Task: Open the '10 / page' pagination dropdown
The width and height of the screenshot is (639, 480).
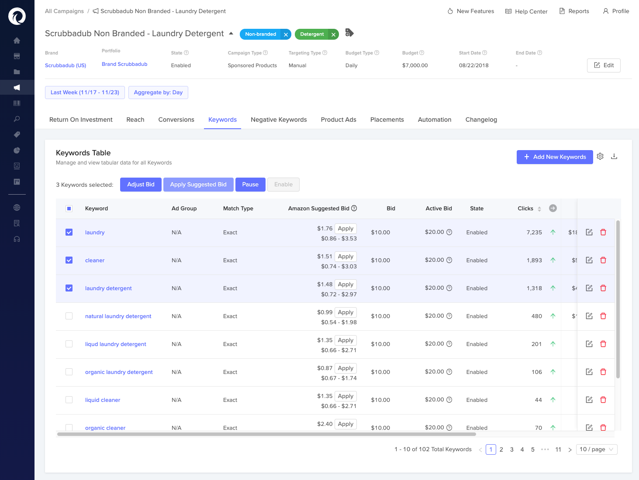Action: click(596, 449)
